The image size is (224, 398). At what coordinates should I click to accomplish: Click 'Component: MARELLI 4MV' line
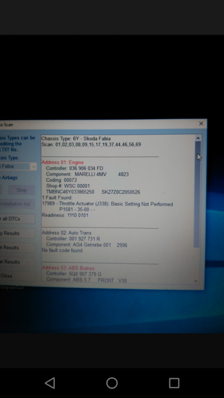87,175
